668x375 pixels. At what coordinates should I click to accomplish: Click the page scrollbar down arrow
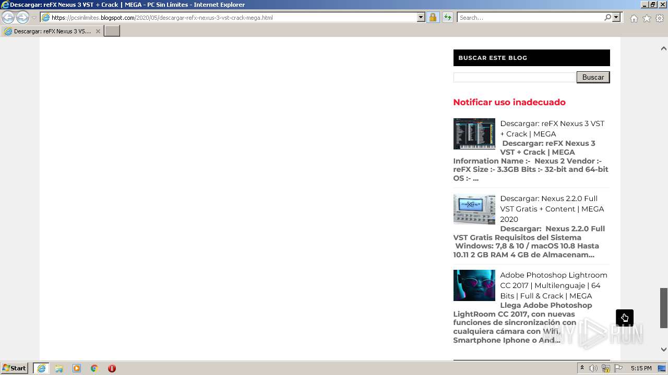click(663, 349)
